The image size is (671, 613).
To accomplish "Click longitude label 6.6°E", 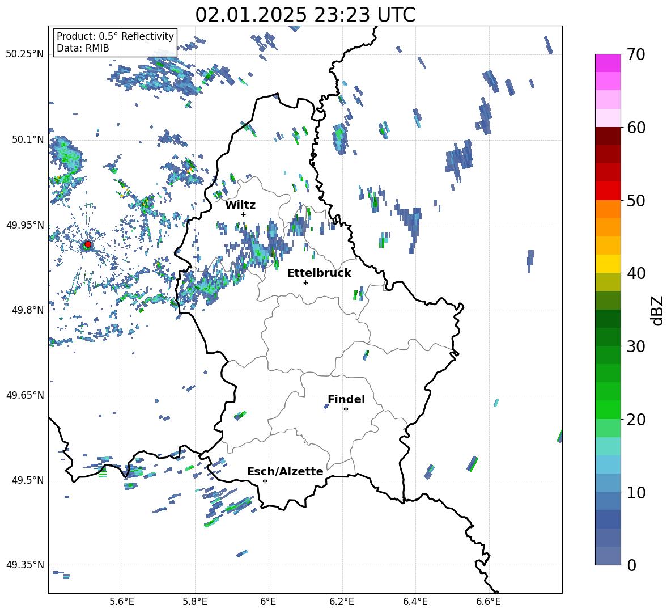I will coord(489,602).
